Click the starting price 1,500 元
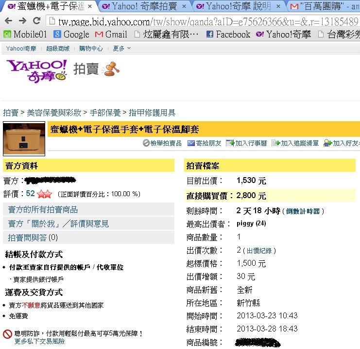Screen dimensions: 360x349 tap(251, 263)
